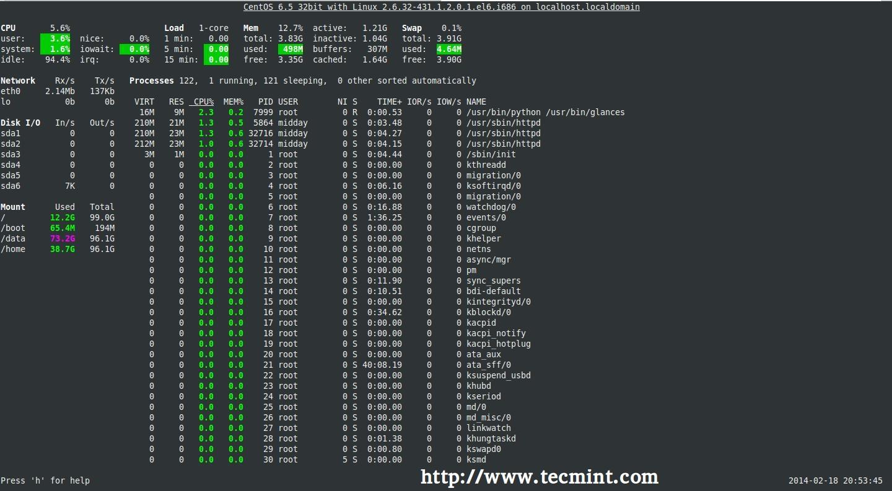892x491 pixels.
Task: Click the 'h' for help prompt
Action: tap(45, 480)
